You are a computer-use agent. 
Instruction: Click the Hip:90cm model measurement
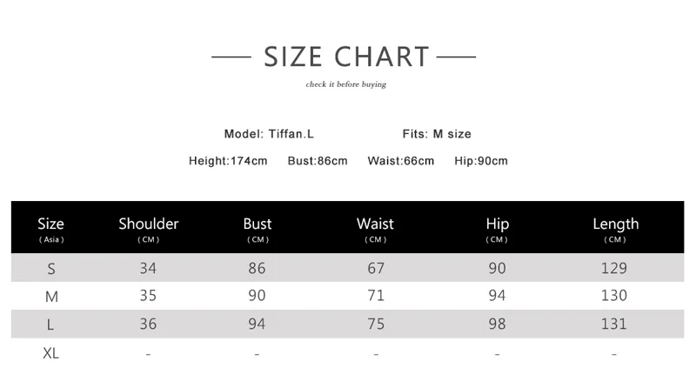pos(481,161)
